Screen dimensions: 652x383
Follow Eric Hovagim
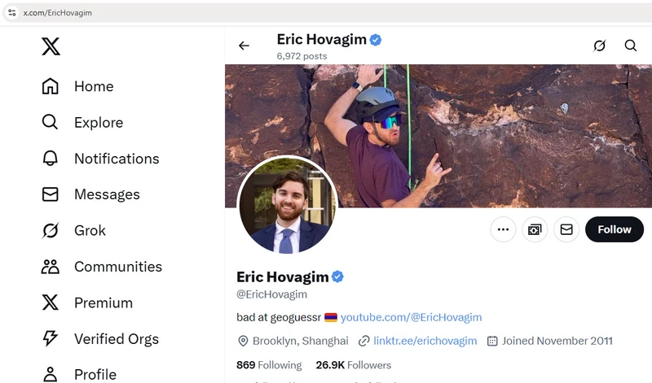tap(614, 230)
